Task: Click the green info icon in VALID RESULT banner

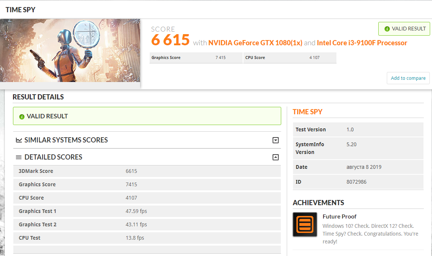Action: [22, 117]
